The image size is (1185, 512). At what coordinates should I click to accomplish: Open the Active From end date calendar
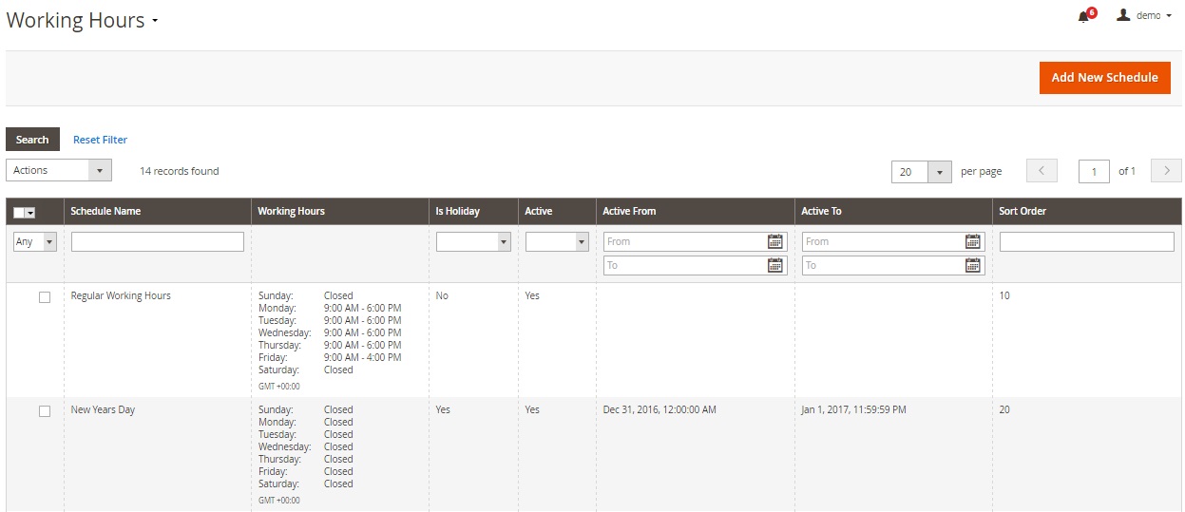775,265
